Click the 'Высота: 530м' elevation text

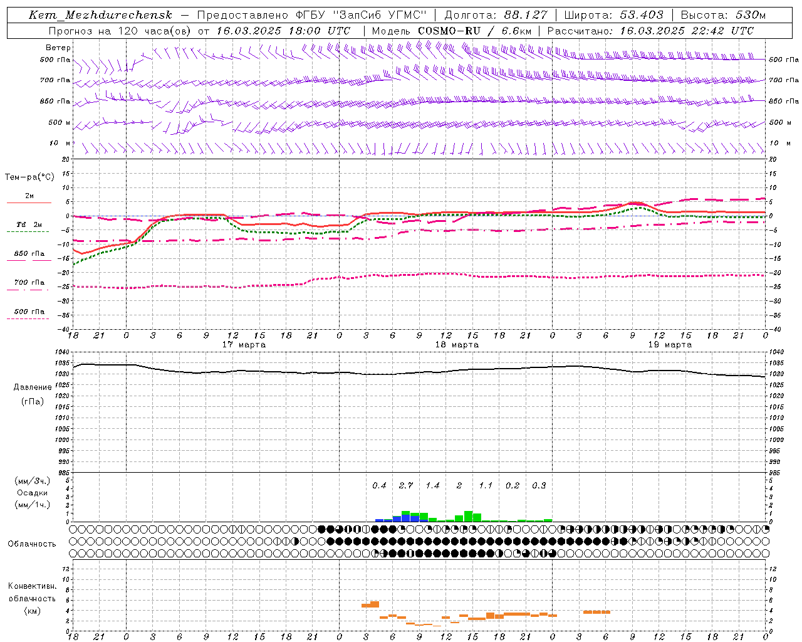click(724, 15)
